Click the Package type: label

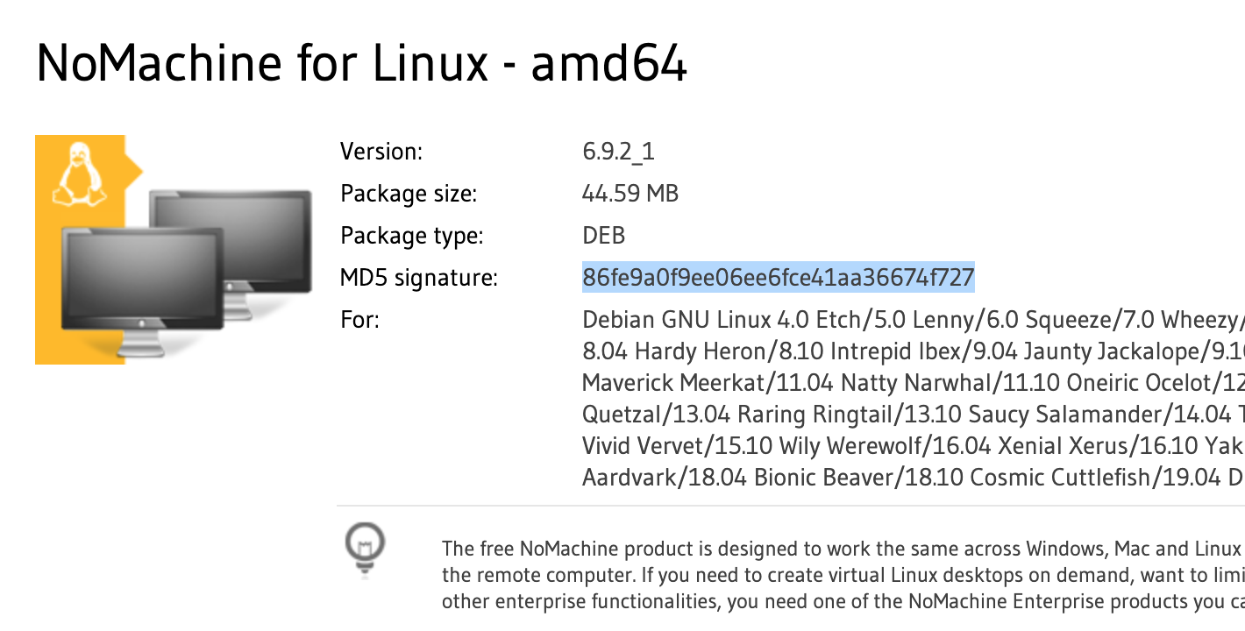[x=412, y=236]
